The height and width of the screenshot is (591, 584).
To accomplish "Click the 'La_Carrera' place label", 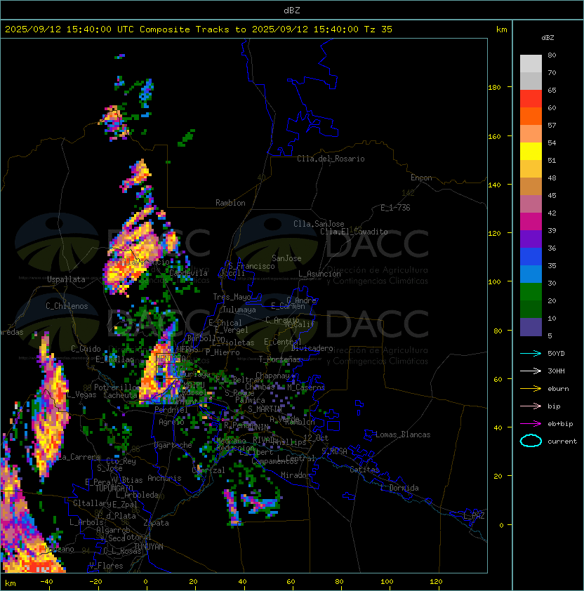I will pyautogui.click(x=79, y=457).
